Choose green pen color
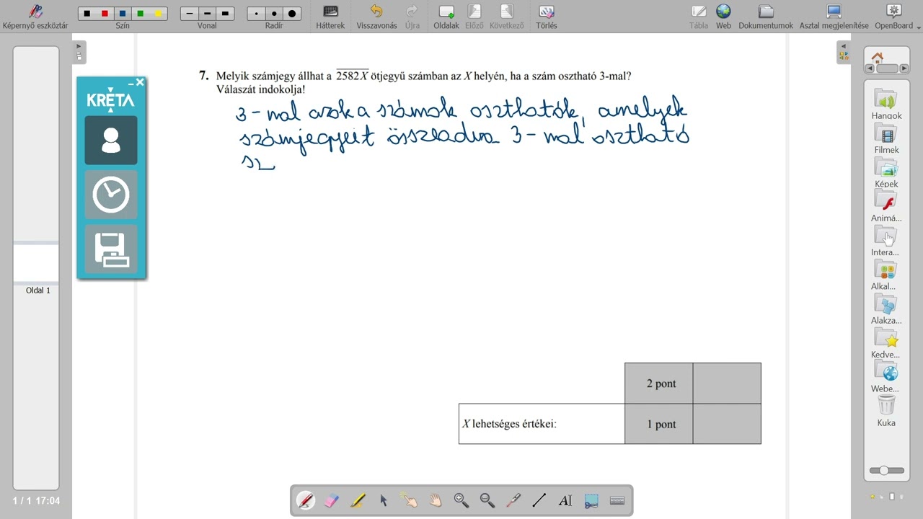 (141, 14)
